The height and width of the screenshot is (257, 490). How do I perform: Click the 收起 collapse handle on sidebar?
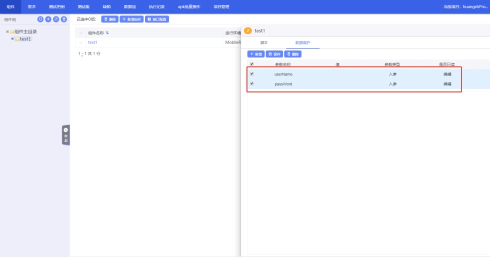(65, 135)
